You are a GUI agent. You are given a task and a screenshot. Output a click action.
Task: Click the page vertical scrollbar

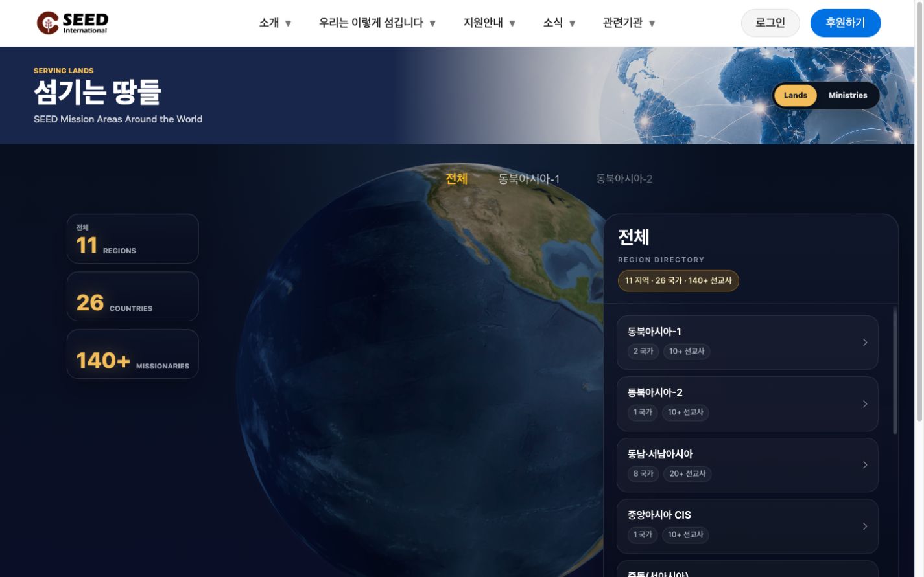point(919,210)
